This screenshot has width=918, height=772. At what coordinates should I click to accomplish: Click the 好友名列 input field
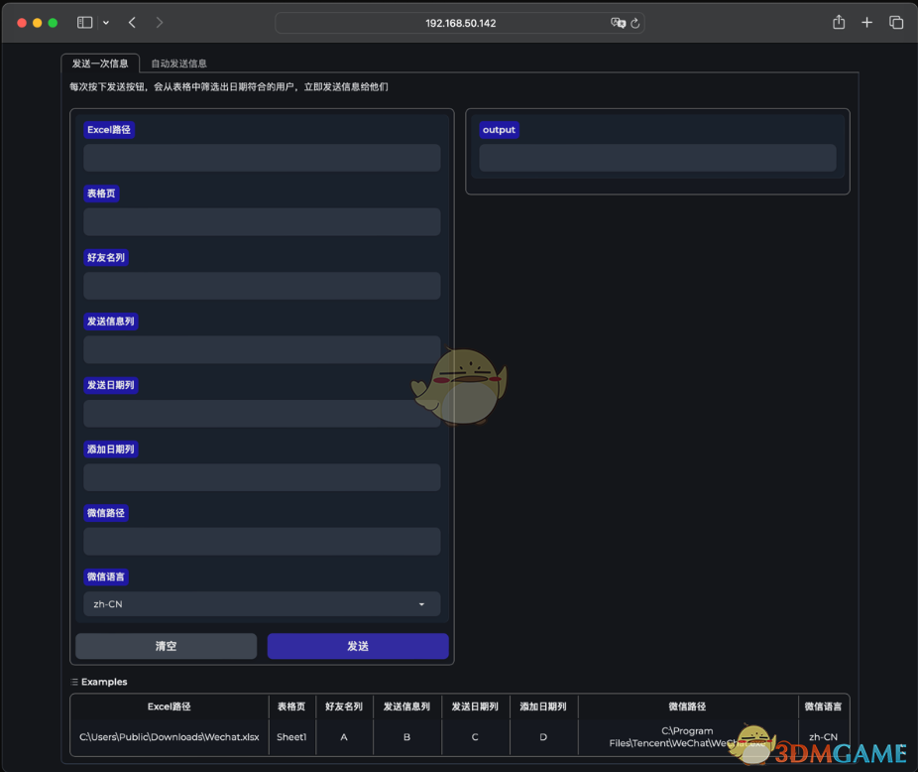point(261,285)
